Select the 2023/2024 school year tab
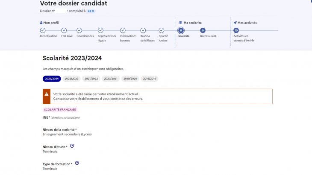Viewport: 312px width, 175px height. 52,79
